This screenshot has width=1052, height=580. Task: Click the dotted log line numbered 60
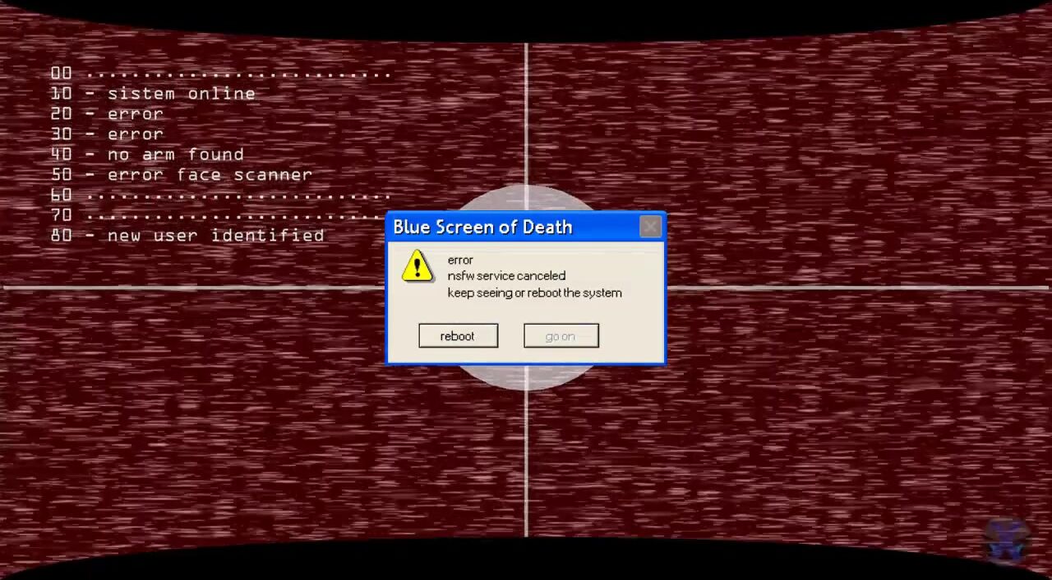tap(220, 196)
